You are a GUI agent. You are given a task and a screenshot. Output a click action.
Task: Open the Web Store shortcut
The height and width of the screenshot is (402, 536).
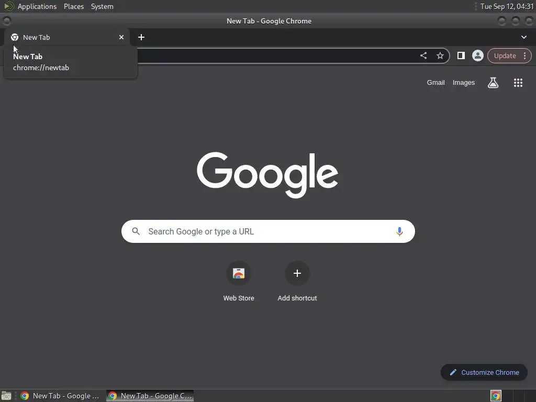click(x=239, y=281)
